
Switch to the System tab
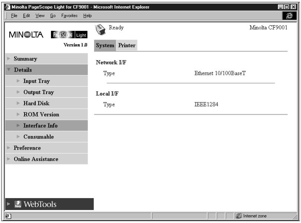tap(105, 45)
